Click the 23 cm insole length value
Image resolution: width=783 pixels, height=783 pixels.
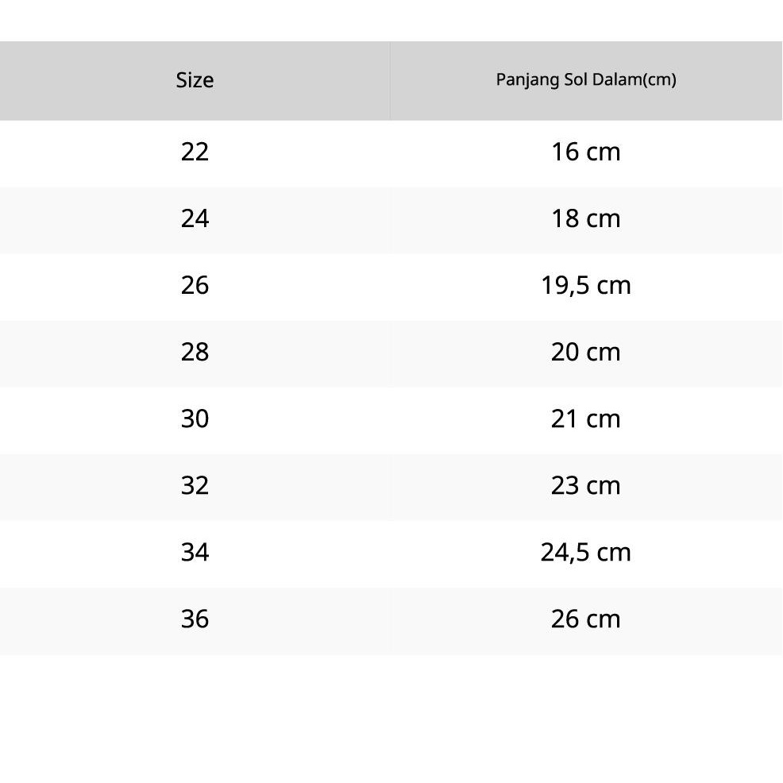586,485
